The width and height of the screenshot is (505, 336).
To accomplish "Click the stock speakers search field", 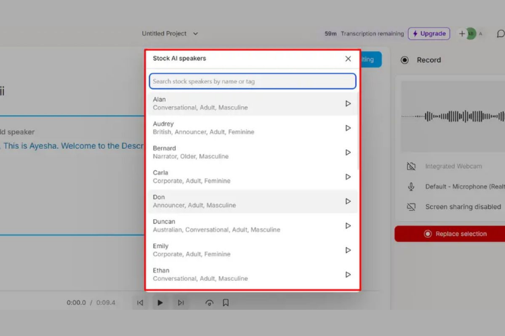I will 252,81.
